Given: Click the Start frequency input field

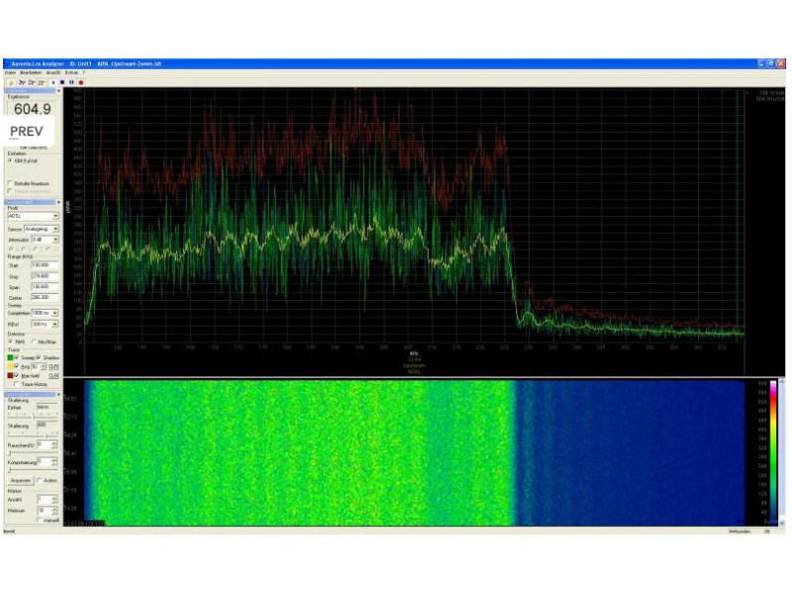Looking at the screenshot, I should pyautogui.click(x=45, y=265).
